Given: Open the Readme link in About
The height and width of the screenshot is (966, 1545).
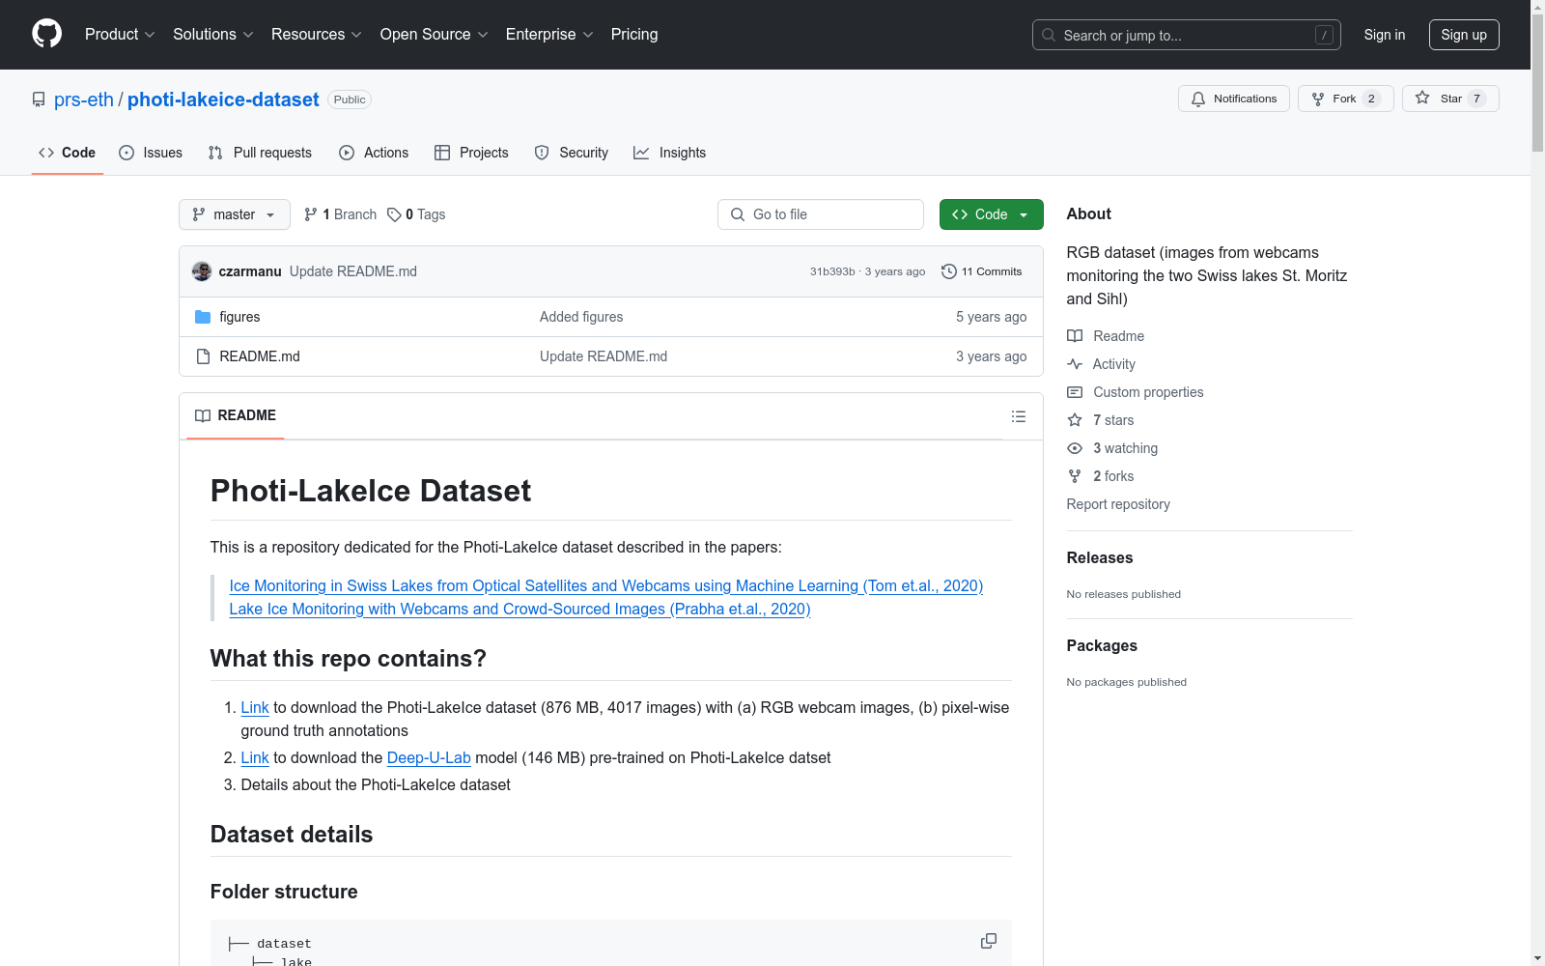Looking at the screenshot, I should click(x=1106, y=336).
